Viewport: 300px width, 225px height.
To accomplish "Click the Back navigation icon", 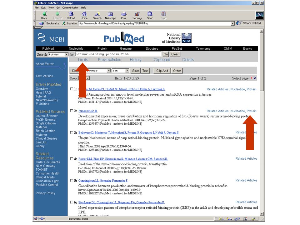I will tap(44, 14).
